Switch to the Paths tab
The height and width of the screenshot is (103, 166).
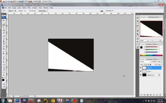[x=155, y=59]
